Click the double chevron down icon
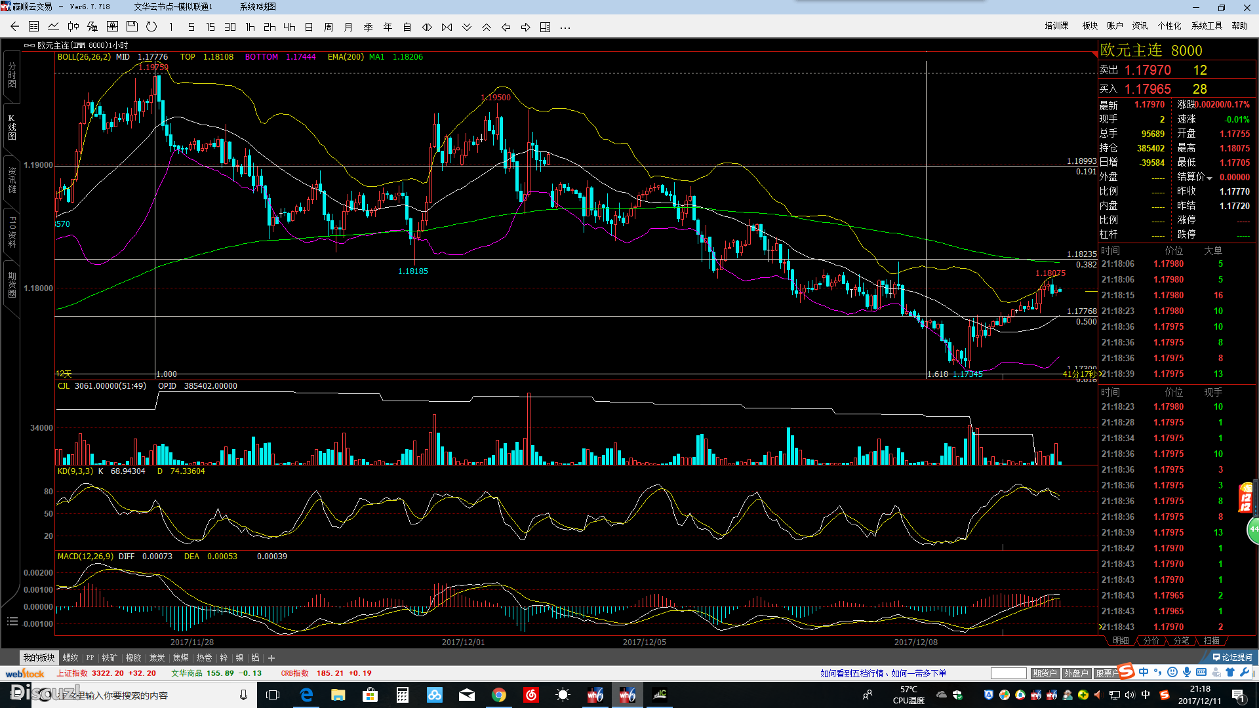Screen dimensions: 1259x708 point(466,27)
